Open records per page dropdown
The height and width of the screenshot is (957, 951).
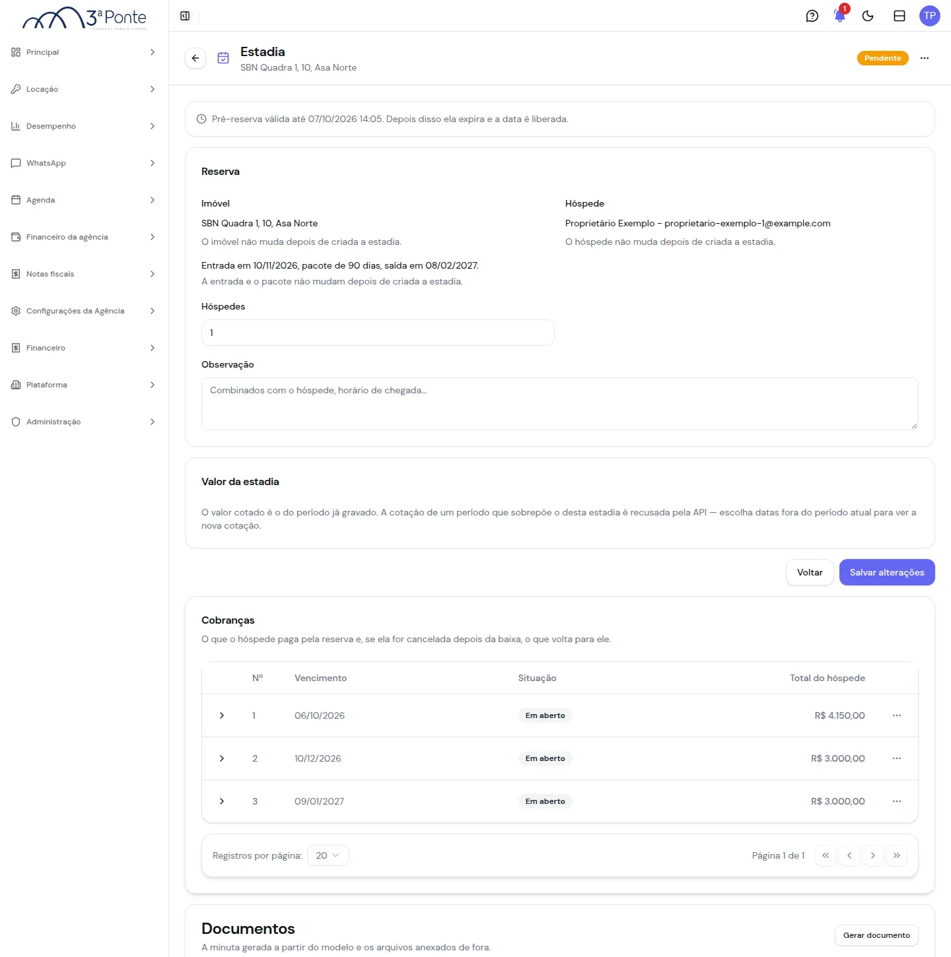pos(328,855)
